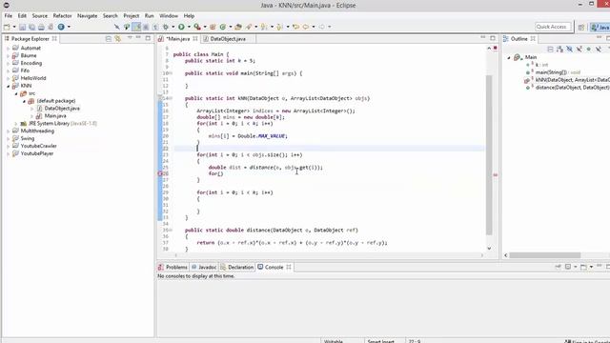The image size is (610, 343).
Task: Collapse the src folder node
Action: (16, 93)
